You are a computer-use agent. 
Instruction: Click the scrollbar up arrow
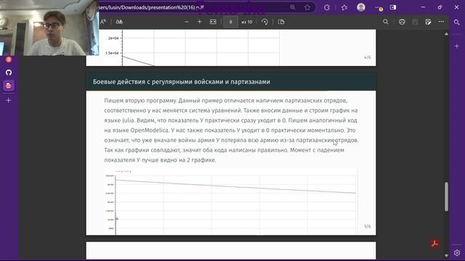446,34
